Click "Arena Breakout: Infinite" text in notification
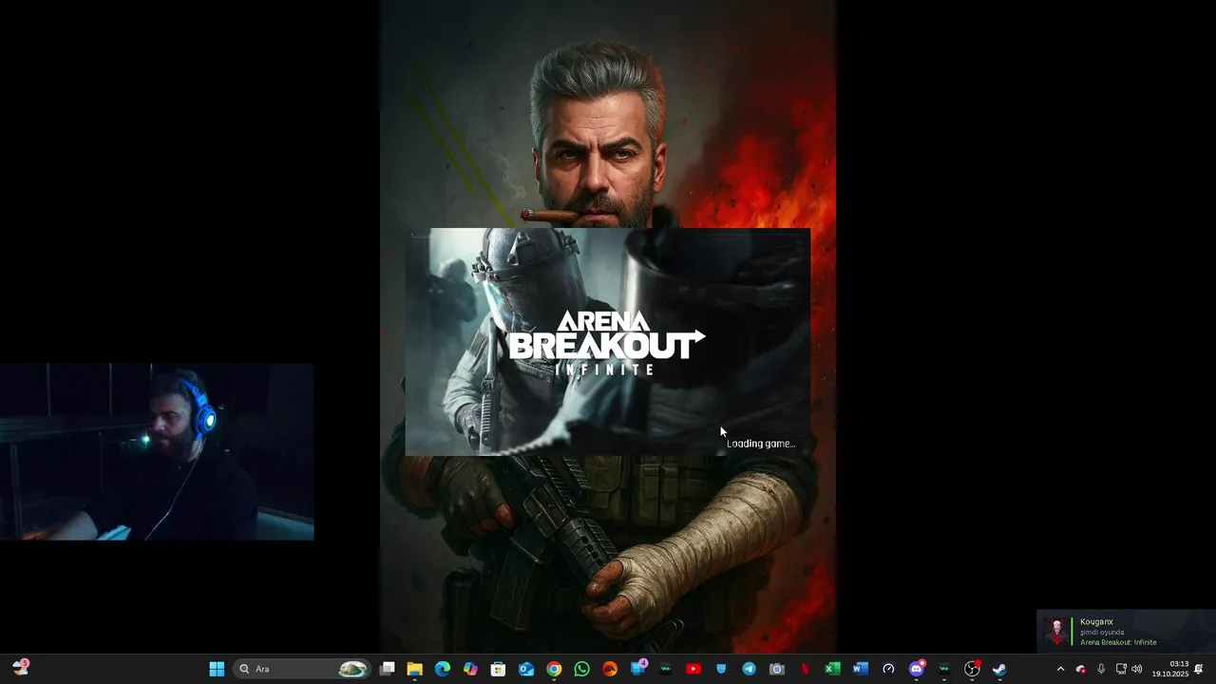The height and width of the screenshot is (684, 1216). coord(1118,642)
